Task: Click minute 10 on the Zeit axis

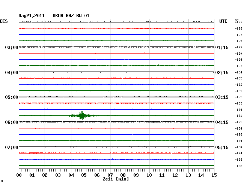Action: point(149,175)
